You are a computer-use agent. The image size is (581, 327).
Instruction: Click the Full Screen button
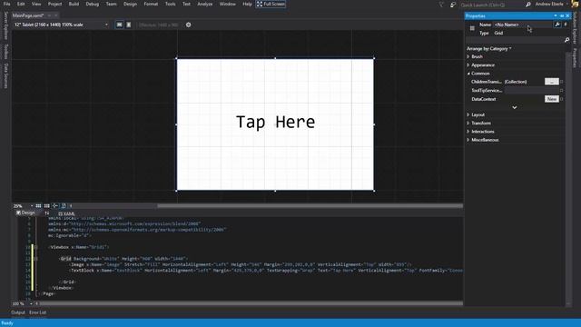pyautogui.click(x=271, y=4)
